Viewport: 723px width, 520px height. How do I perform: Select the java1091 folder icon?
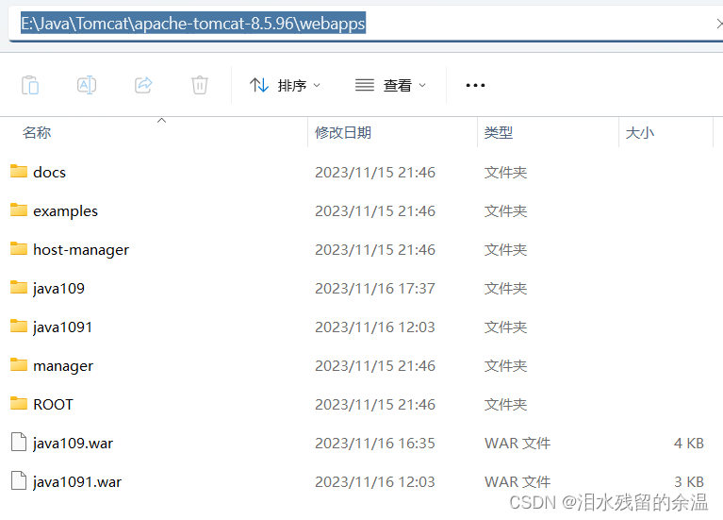(x=19, y=327)
